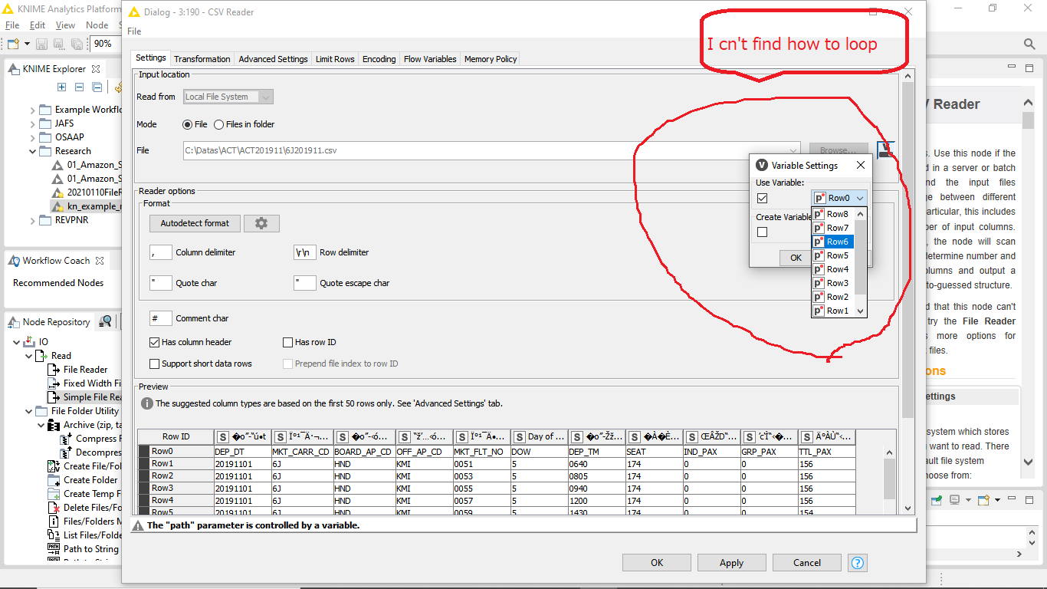The width and height of the screenshot is (1047, 589).
Task: Close the KNIME Explorer tab with its X
Action: point(96,68)
